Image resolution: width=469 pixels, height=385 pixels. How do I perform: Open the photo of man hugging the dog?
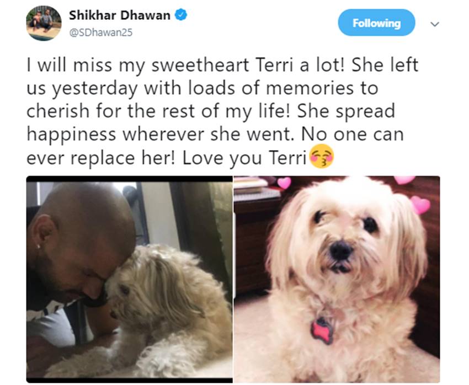130,279
